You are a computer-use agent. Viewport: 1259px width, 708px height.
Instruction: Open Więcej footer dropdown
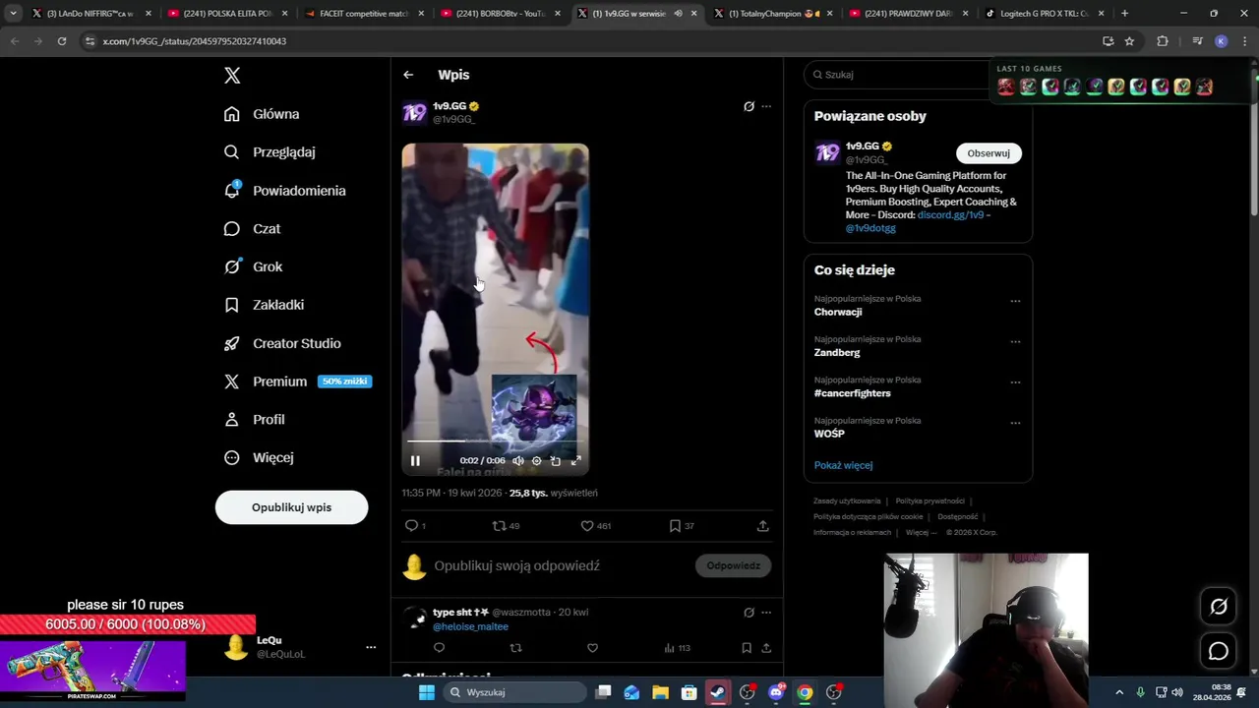tap(921, 532)
